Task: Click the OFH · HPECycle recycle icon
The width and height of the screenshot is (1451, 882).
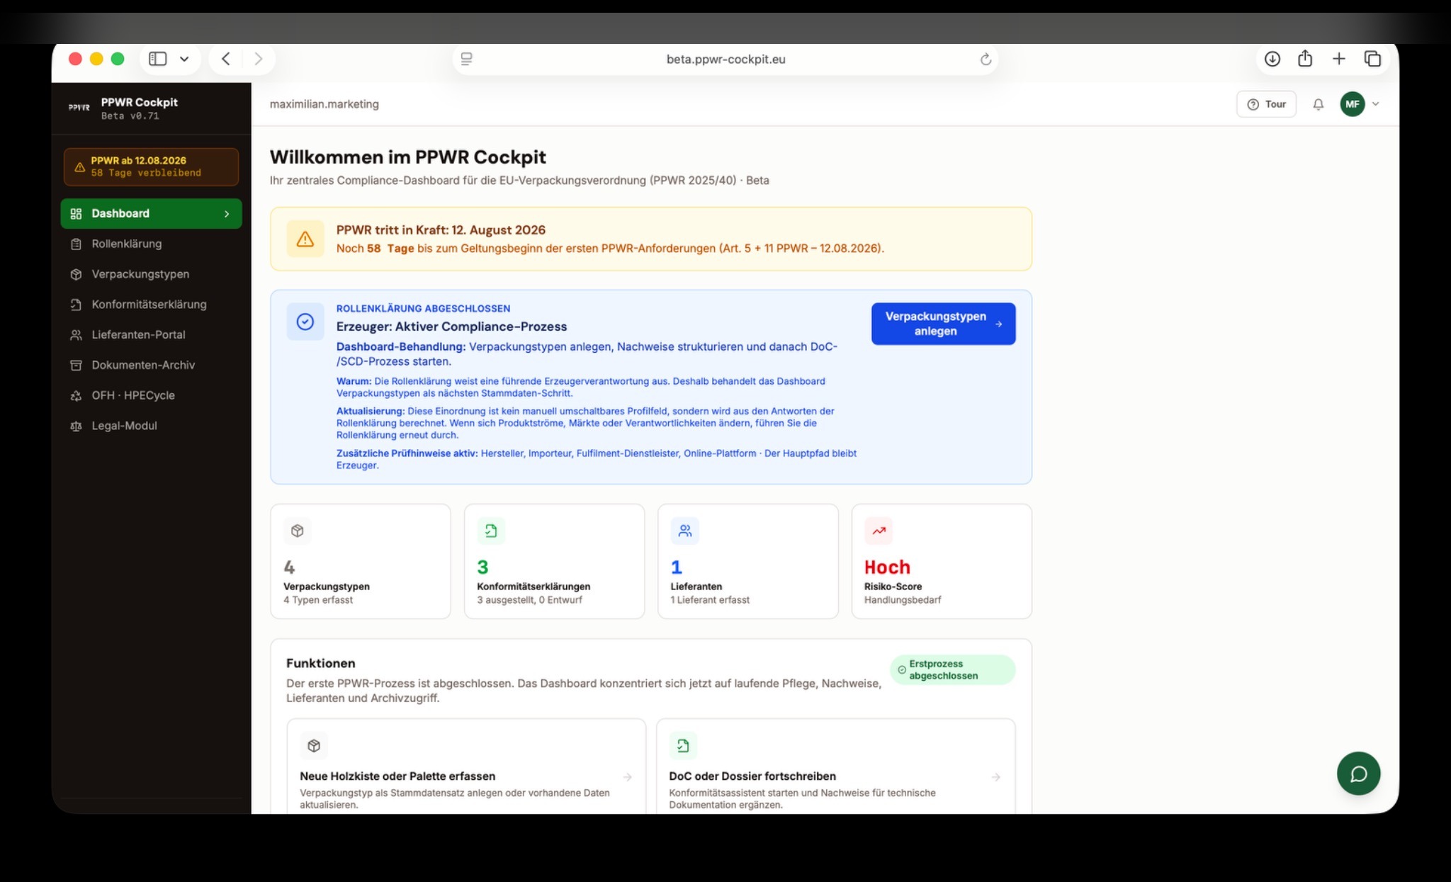Action: point(76,395)
